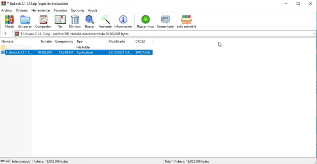Select the parent folder '..' row
Image resolution: width=317 pixels, height=164 pixels.
pos(76,47)
